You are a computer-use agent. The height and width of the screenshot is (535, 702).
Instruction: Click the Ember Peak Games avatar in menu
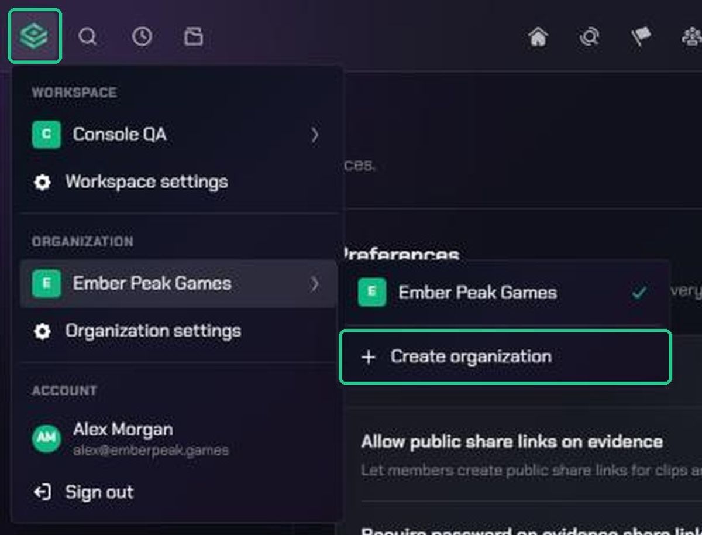46,284
